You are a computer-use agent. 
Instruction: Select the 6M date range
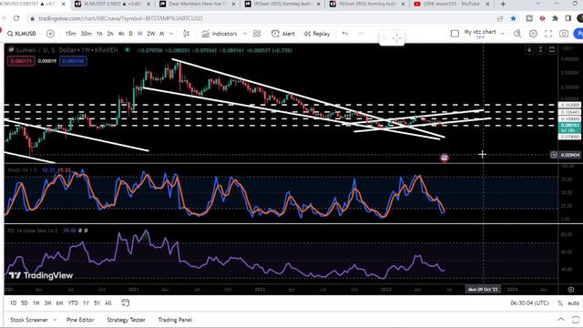pos(59,303)
